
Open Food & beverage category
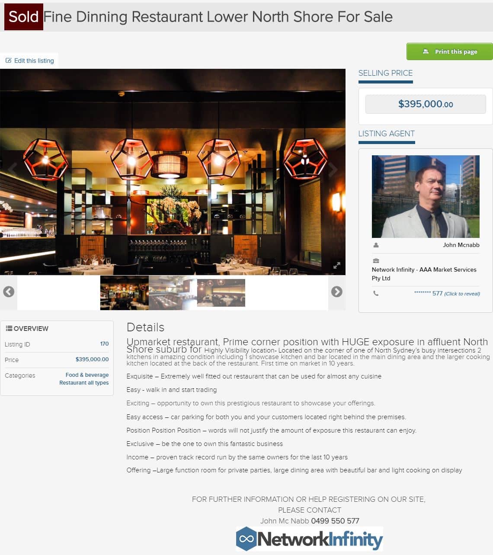(87, 375)
